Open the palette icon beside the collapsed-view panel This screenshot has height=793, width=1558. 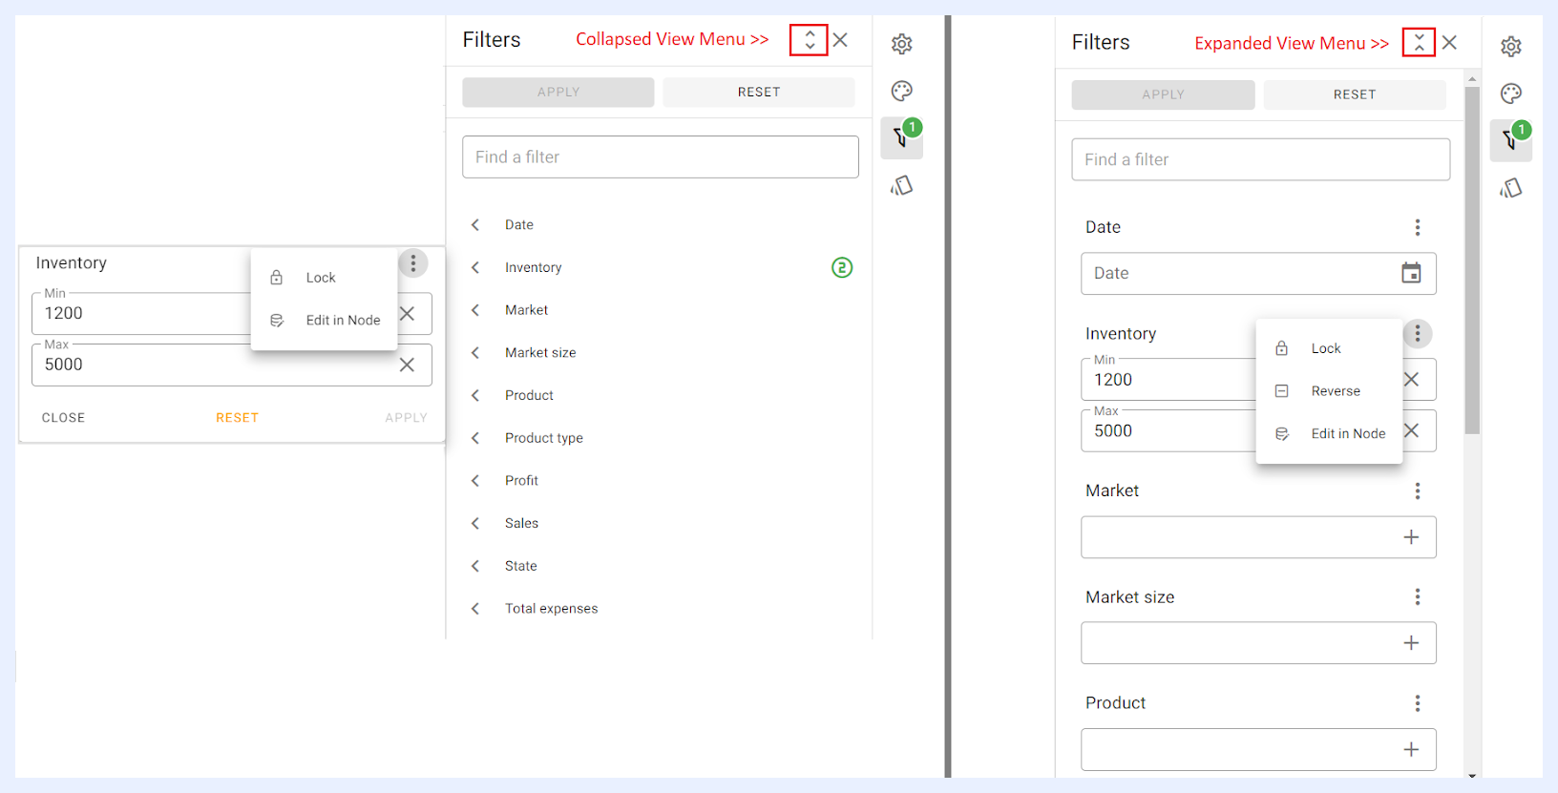tap(902, 91)
